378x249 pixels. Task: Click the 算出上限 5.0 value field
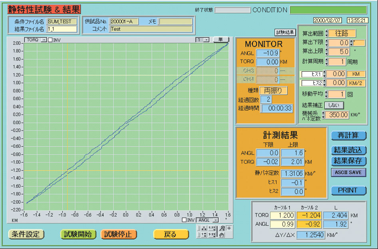pos(339,52)
